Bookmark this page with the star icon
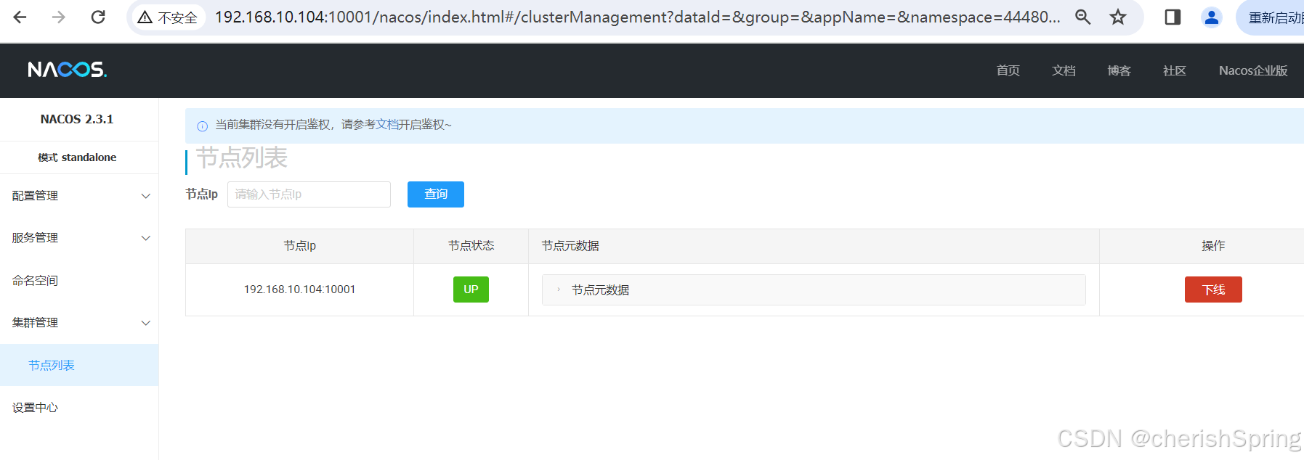The height and width of the screenshot is (460, 1304). pyautogui.click(x=1118, y=17)
